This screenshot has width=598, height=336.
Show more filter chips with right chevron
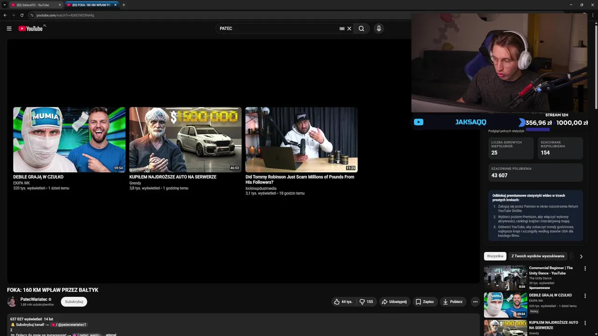pos(581,256)
